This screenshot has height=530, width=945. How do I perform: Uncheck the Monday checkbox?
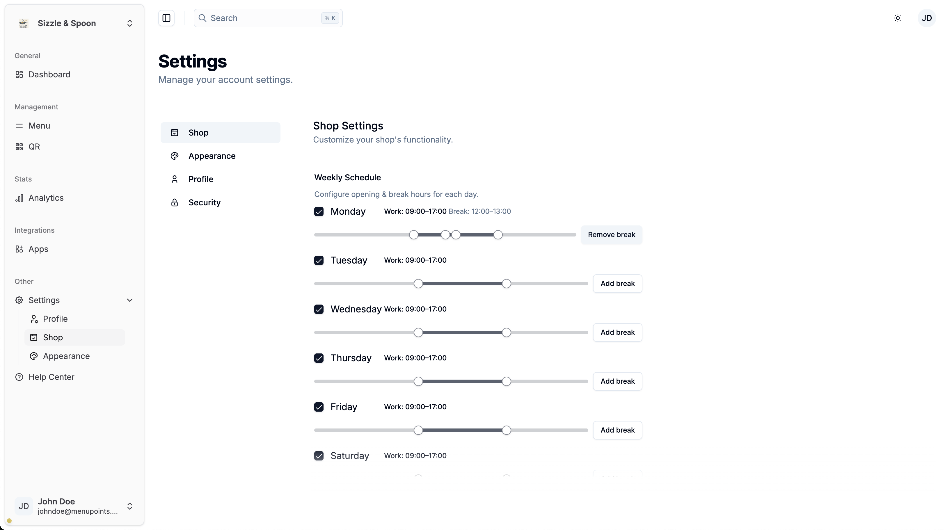(319, 212)
